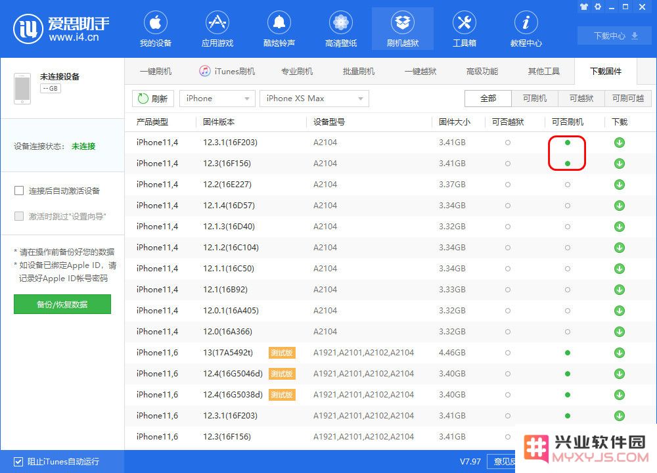The width and height of the screenshot is (657, 473).
Task: Filter firmware list by 可越狱
Action: pos(581,99)
